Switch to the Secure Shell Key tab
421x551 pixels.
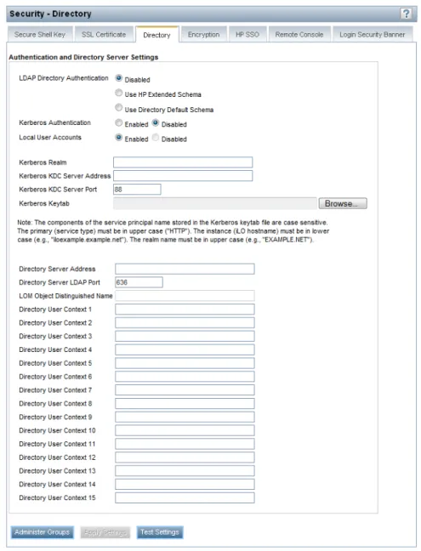[x=40, y=34]
